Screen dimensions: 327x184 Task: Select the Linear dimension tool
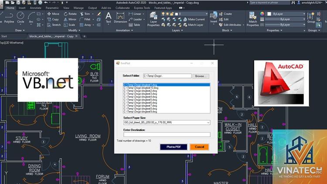click(135, 14)
